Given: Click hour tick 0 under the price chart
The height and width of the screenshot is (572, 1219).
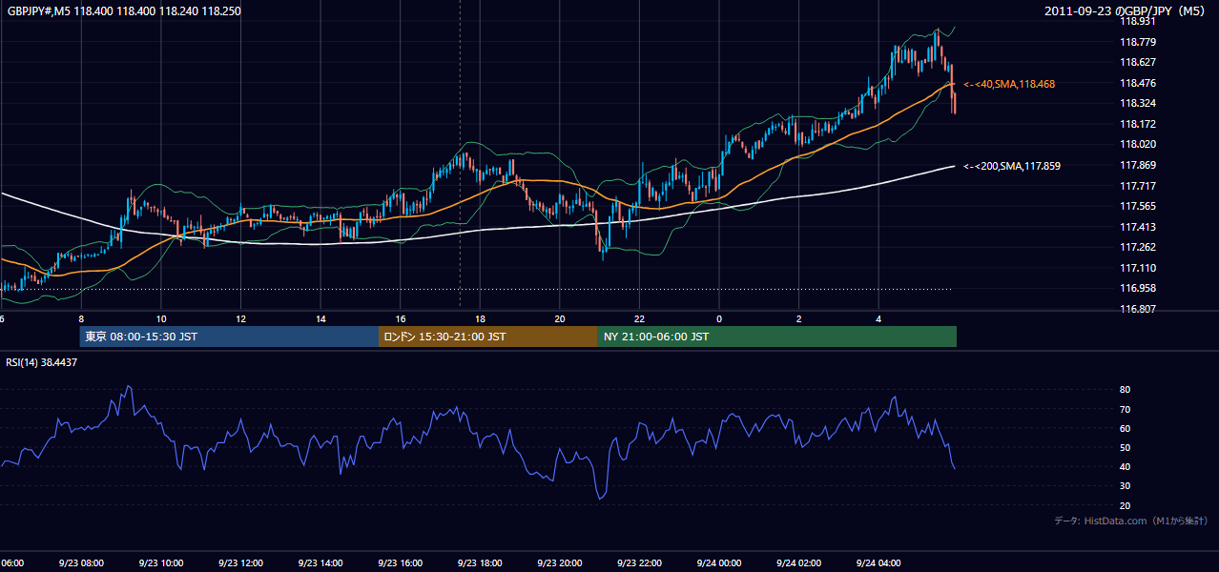Looking at the screenshot, I should pyautogui.click(x=719, y=318).
